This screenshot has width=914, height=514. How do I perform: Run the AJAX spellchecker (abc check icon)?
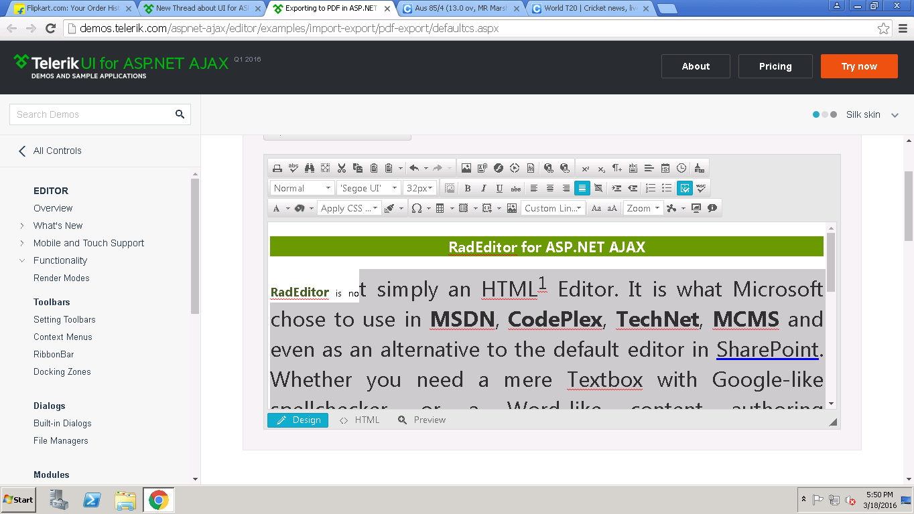pyautogui.click(x=293, y=168)
